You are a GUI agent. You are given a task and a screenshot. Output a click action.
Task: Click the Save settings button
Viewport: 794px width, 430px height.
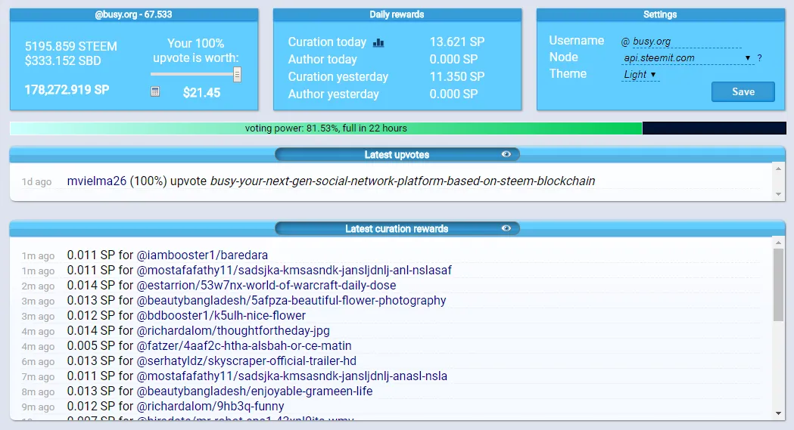pos(743,92)
